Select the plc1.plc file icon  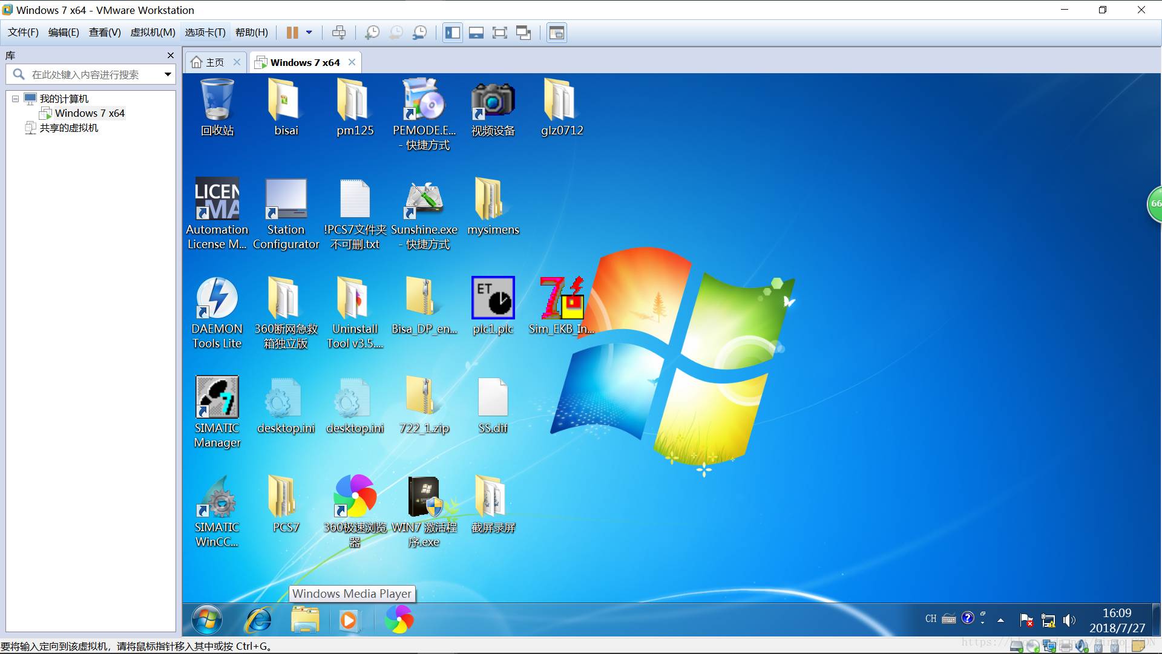pyautogui.click(x=493, y=306)
